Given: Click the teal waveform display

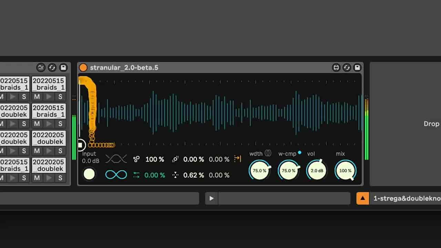Looking at the screenshot, I should pos(220,113).
